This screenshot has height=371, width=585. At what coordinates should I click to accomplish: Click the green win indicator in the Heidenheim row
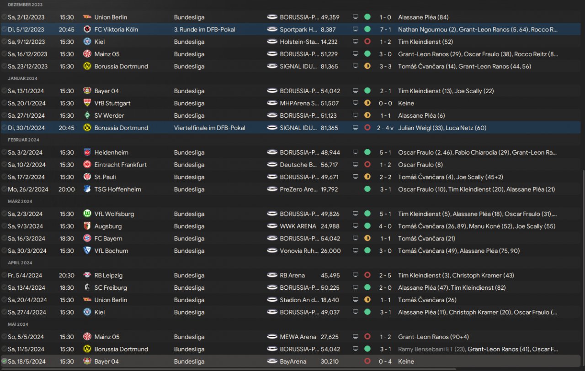coord(367,153)
